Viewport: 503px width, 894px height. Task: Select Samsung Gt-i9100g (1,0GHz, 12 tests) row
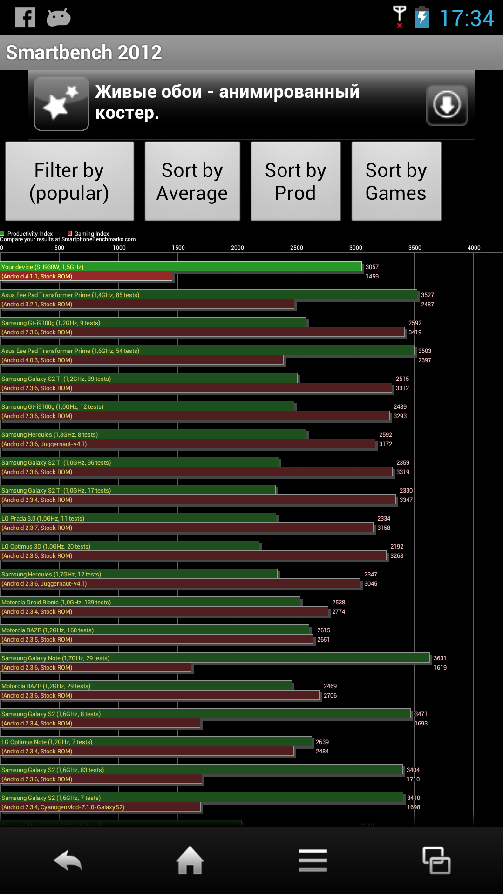click(195, 411)
